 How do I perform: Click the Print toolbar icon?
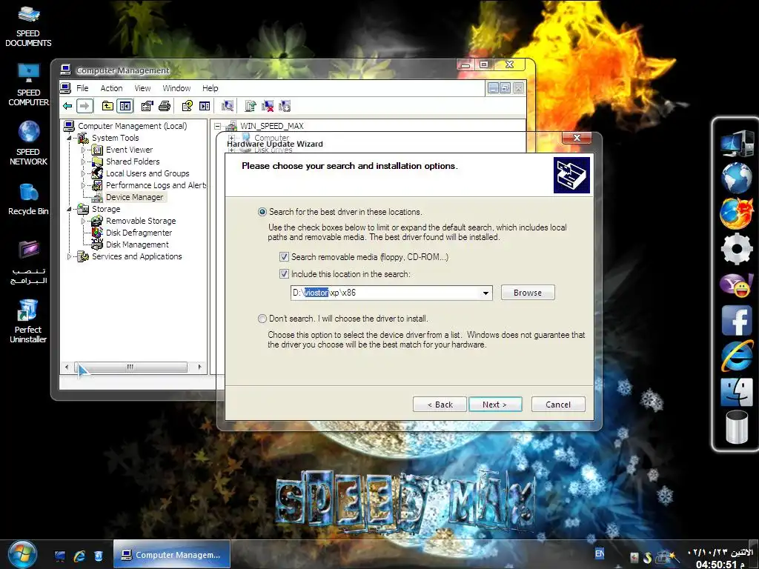click(x=165, y=105)
